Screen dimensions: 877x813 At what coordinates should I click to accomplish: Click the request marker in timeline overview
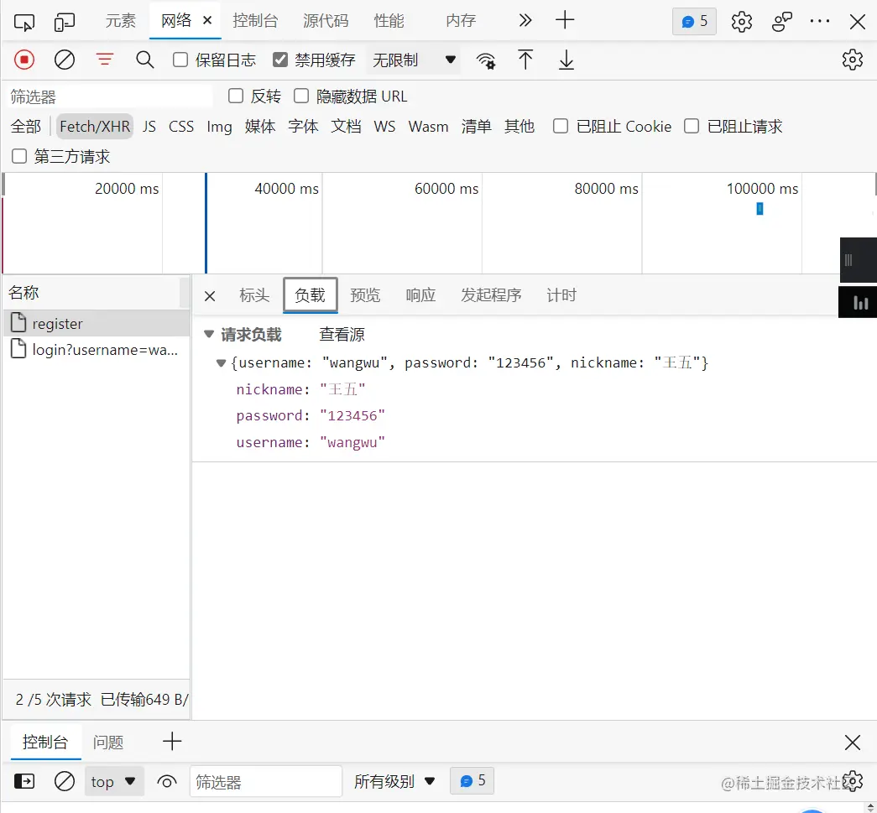760,209
